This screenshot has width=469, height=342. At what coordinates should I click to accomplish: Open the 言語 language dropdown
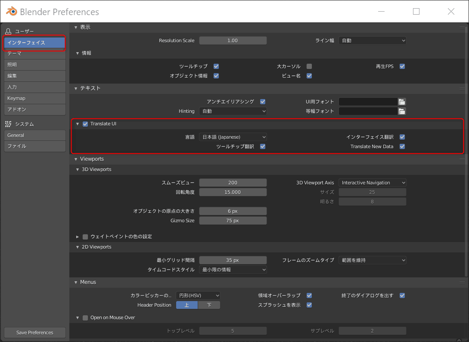233,137
